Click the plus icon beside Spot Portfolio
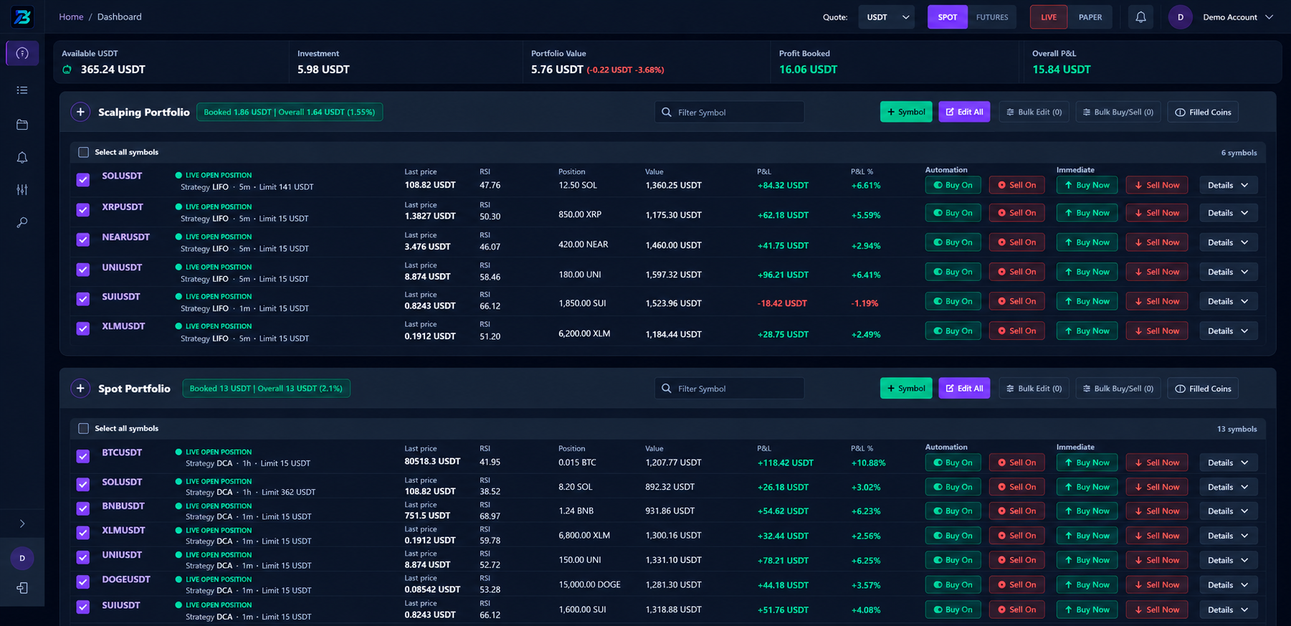Viewport: 1291px width, 626px height. (x=81, y=389)
